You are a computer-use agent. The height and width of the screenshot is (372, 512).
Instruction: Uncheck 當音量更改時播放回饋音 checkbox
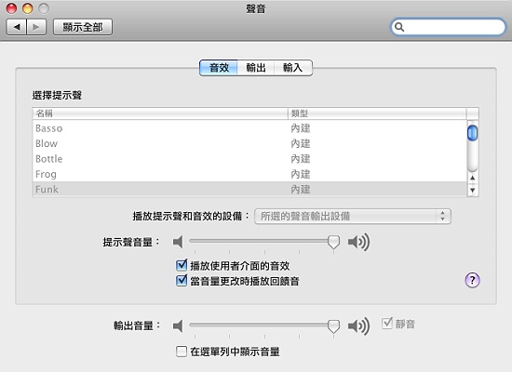[x=182, y=281]
